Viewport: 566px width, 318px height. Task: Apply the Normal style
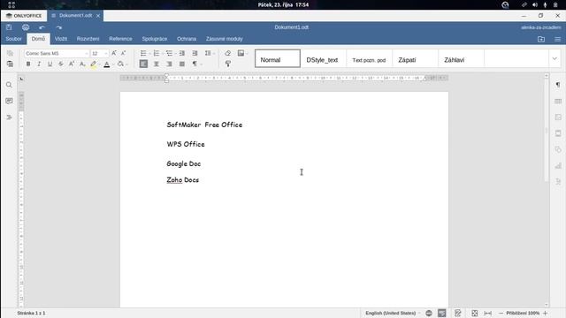click(x=277, y=58)
